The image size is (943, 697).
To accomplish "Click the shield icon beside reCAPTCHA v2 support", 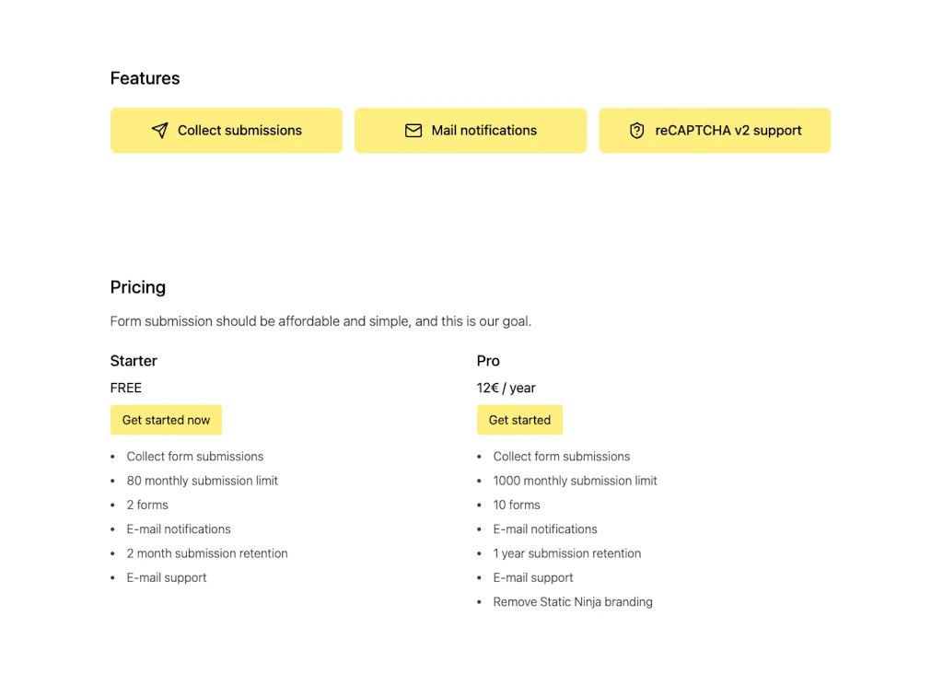I will 636,131.
